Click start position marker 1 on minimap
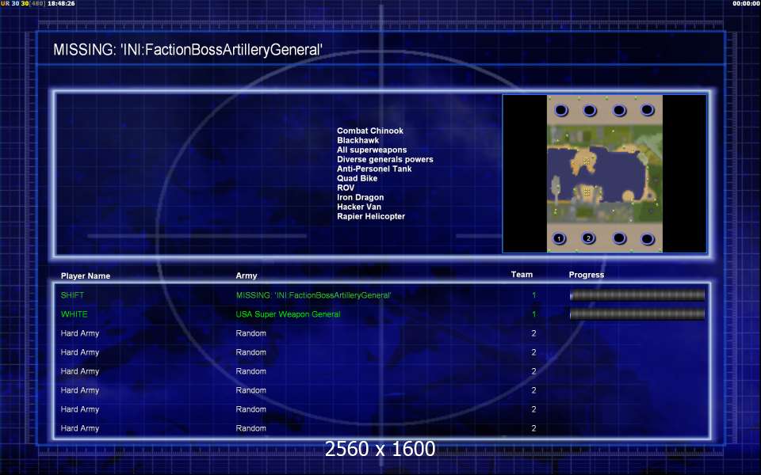The image size is (761, 475). 559,238
